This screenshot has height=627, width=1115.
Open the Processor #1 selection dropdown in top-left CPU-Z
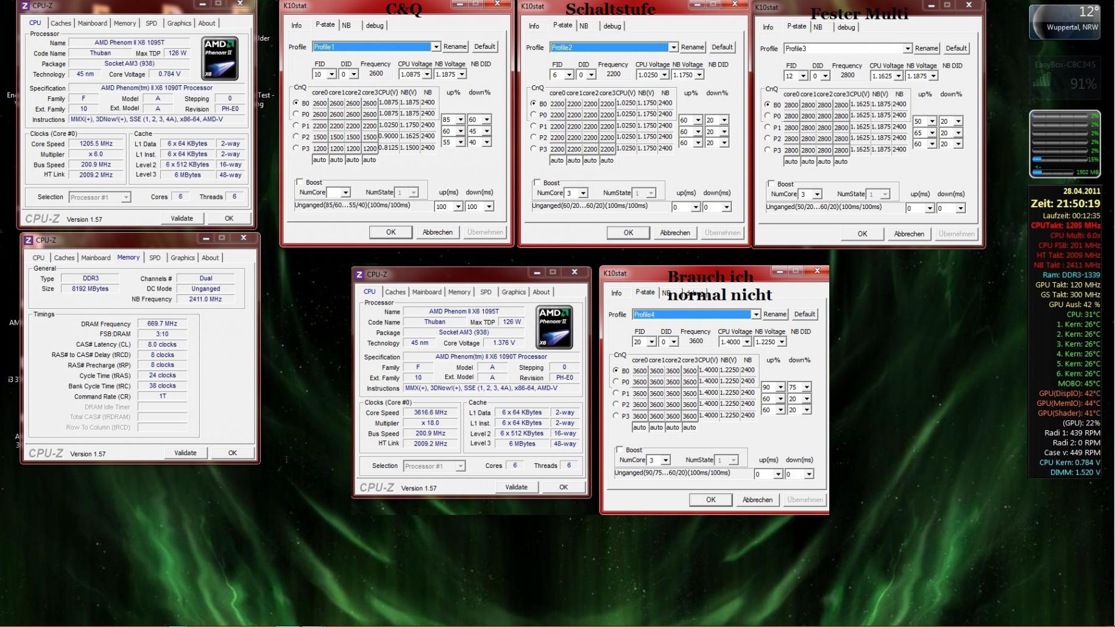click(x=126, y=197)
